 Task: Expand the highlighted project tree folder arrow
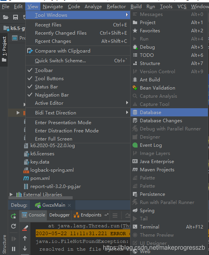(18, 113)
